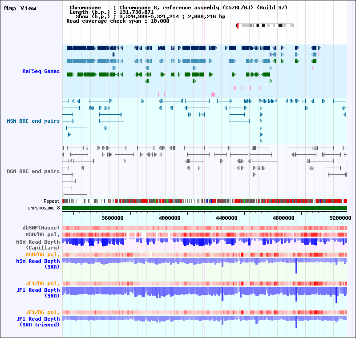
Task: Open the MSM Read Depth (SRA) label
Action: [38, 264]
